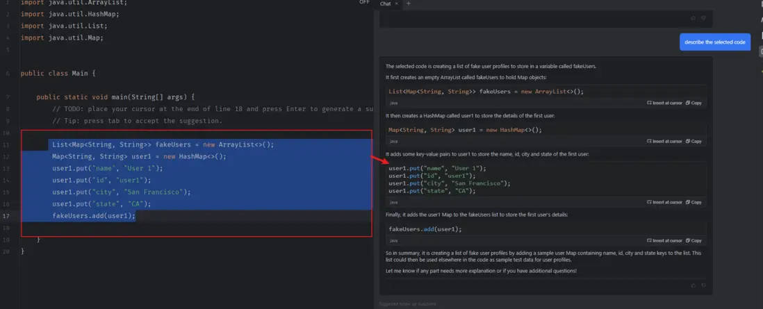Screen dimensions: 763x309
Task: Insert the ArrayList snippet at cursor
Action: tap(664, 103)
